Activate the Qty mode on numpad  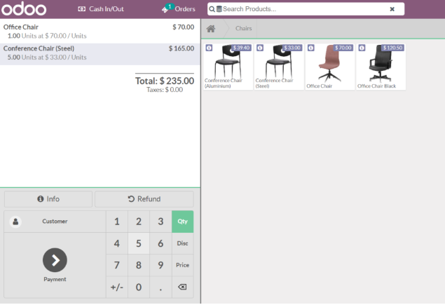pos(182,222)
